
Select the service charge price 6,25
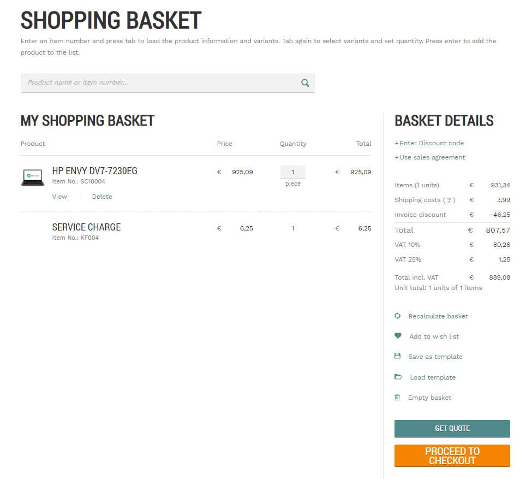point(246,228)
